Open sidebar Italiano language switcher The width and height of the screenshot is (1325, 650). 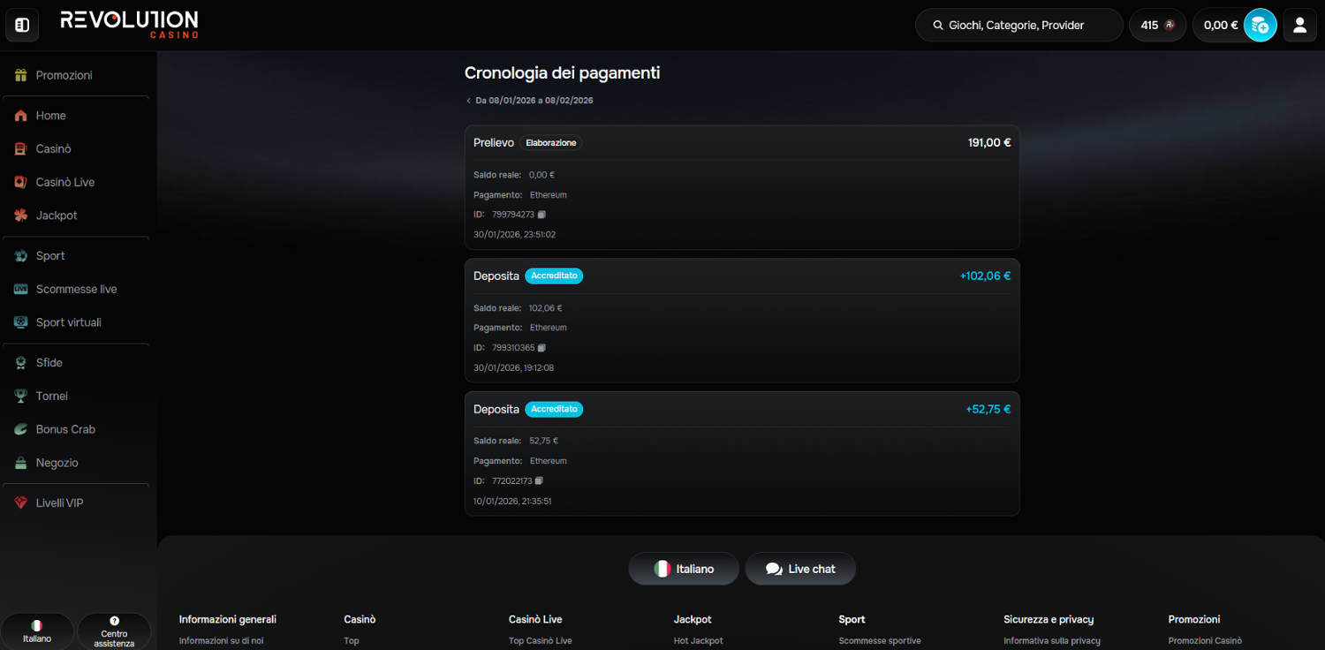point(37,631)
